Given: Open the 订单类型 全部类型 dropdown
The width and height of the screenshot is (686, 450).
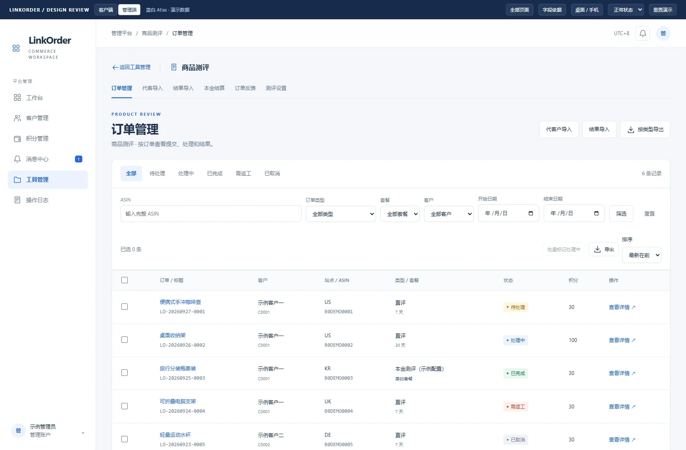Looking at the screenshot, I should [341, 214].
